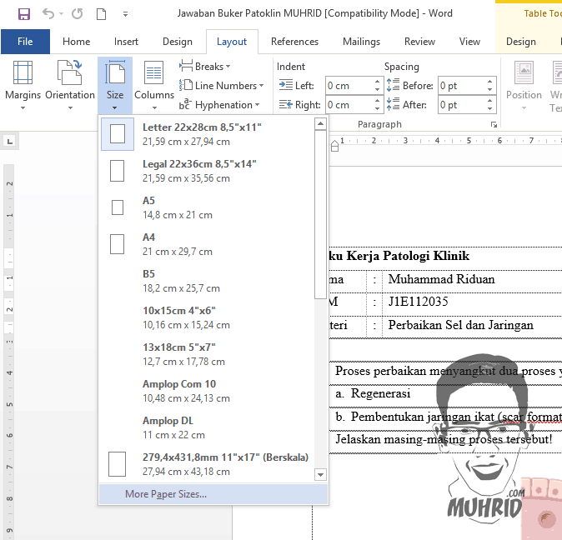Open the Orientation options
This screenshot has height=540, width=562.
pyautogui.click(x=70, y=85)
